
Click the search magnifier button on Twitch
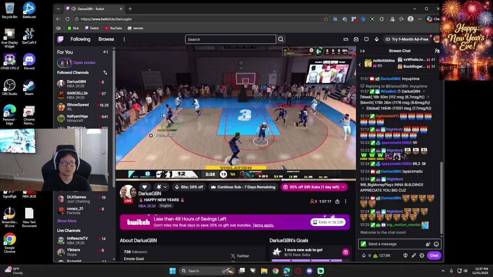(x=281, y=39)
